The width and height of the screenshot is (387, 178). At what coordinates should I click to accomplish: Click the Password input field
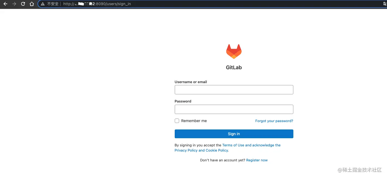(x=234, y=109)
